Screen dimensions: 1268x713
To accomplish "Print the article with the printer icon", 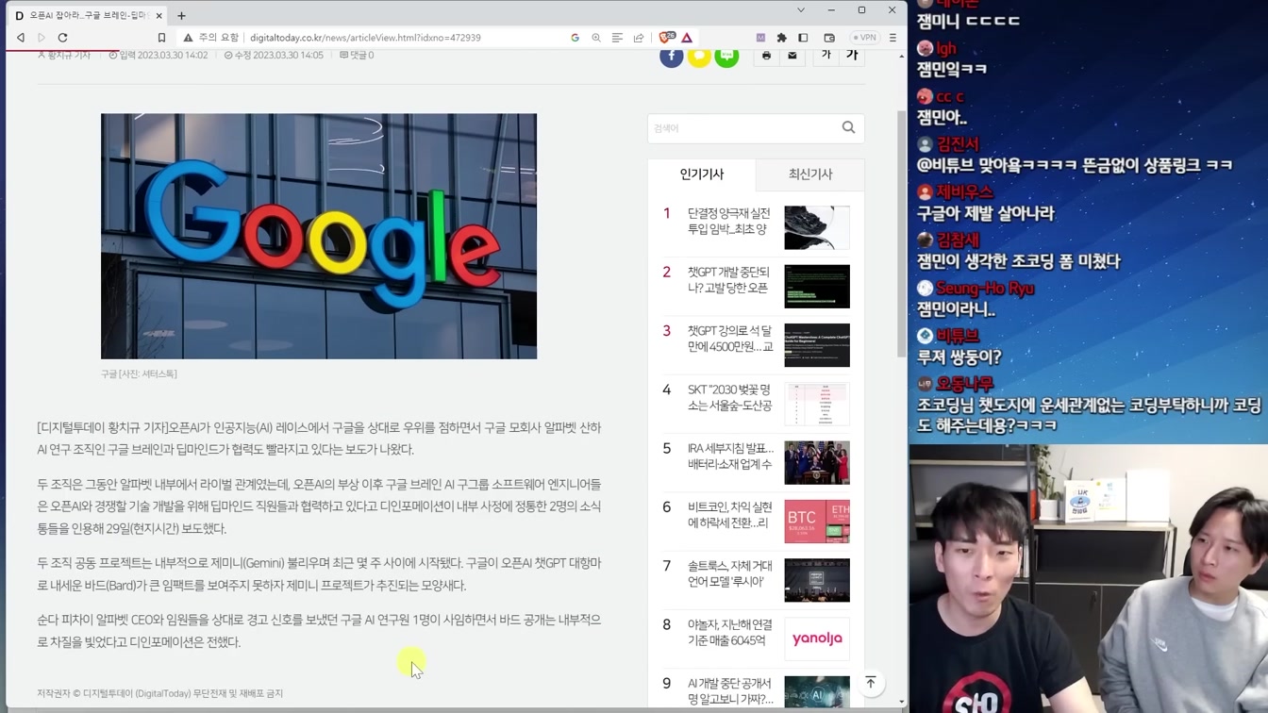I will (x=766, y=56).
